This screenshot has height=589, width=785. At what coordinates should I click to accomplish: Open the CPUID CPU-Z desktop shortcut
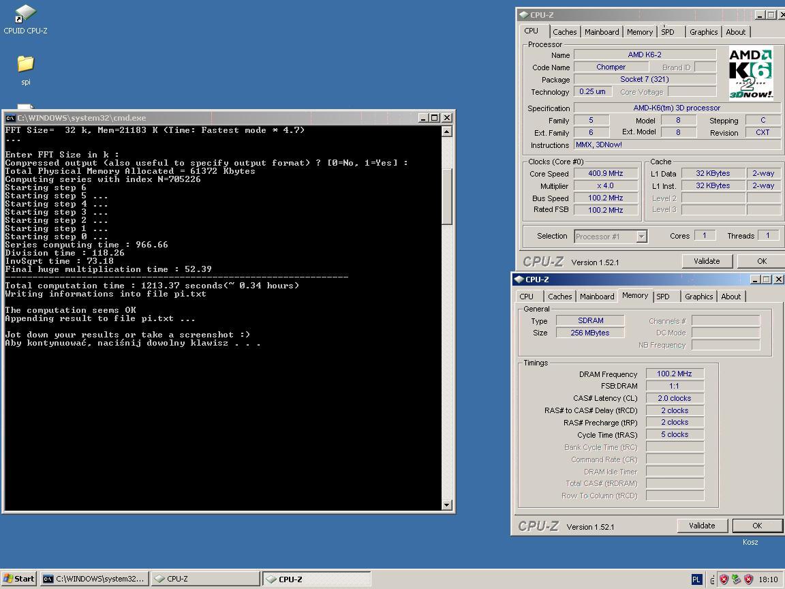coord(25,20)
